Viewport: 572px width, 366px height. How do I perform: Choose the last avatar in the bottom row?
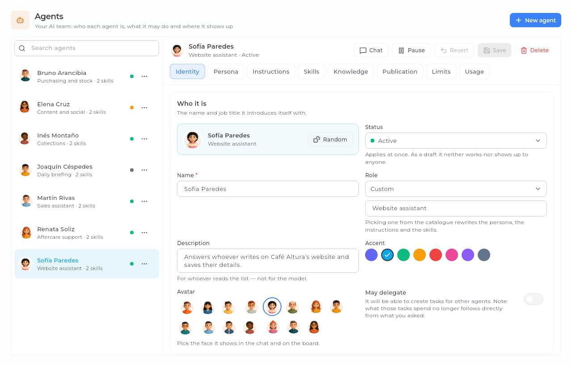pos(314,327)
